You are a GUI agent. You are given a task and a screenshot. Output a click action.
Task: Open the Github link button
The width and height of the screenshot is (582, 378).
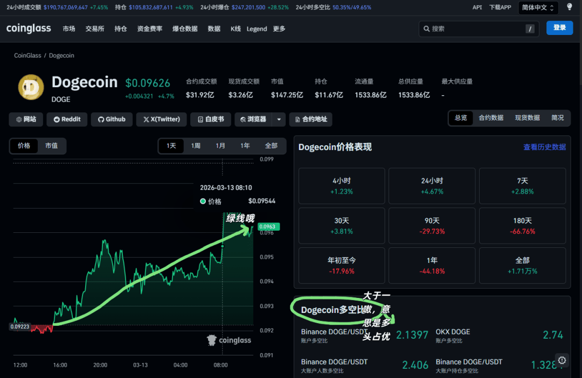coord(112,119)
